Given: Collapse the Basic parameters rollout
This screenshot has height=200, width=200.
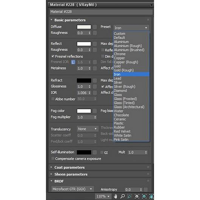Looking at the screenshot, I should pyautogui.click(x=51, y=20).
